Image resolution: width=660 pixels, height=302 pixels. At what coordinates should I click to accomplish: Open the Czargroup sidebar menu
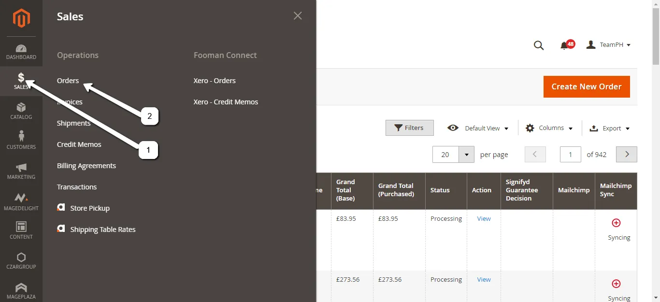tap(21, 261)
